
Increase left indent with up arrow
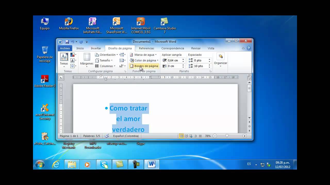coord(183,59)
